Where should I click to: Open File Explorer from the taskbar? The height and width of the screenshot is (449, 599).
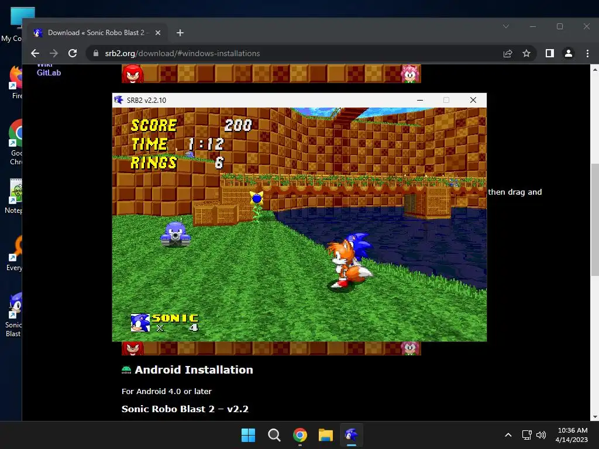coord(326,435)
